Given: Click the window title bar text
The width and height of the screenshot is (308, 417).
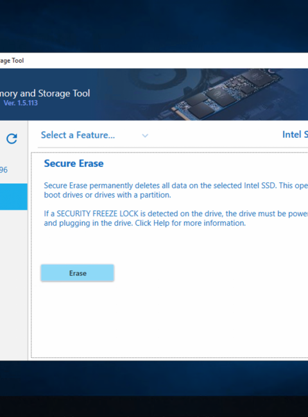Looking at the screenshot, I should (x=12, y=61).
